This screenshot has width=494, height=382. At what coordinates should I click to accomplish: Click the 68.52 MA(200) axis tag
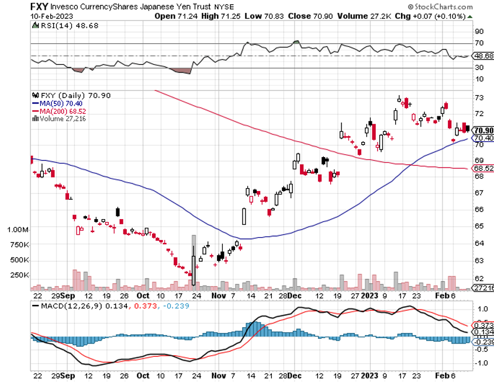pos(483,168)
